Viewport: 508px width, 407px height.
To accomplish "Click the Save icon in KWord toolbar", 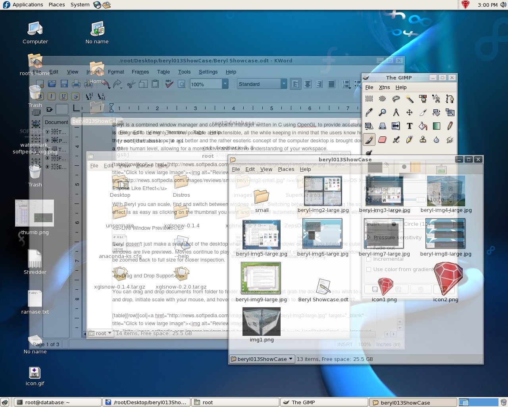I will (x=64, y=84).
